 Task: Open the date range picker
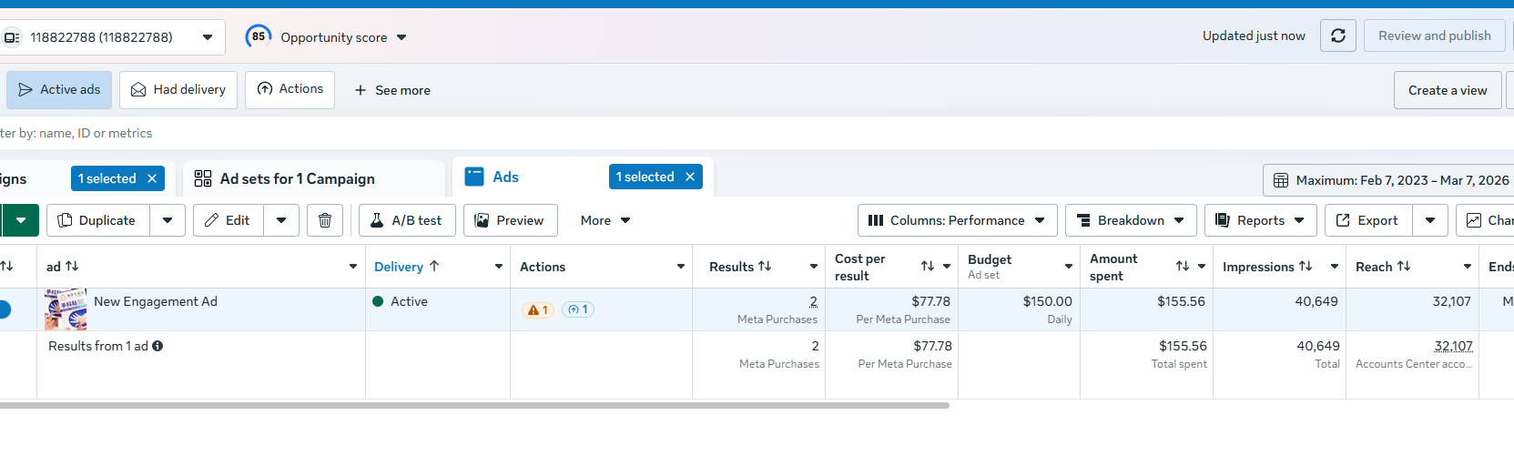tap(1390, 180)
